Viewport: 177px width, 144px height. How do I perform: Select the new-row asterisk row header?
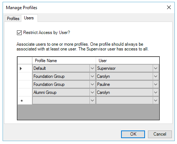pos(25,101)
